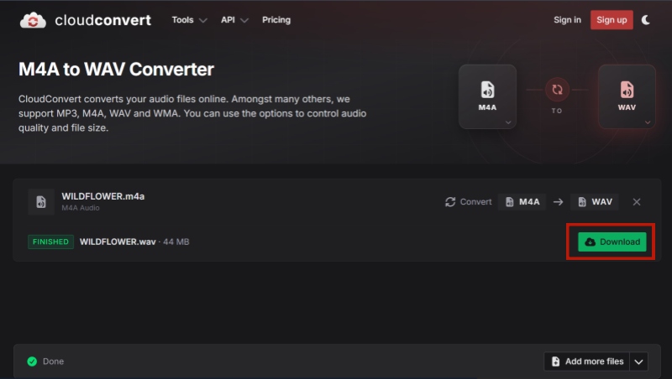Image resolution: width=672 pixels, height=379 pixels.
Task: Click the audio file icon beside WILDFLOWER.m4a
Action: (41, 201)
